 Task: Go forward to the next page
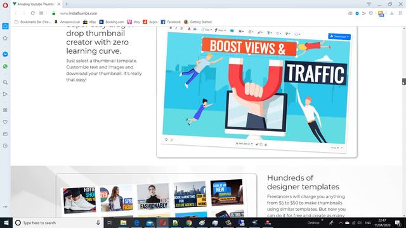coord(24,13)
